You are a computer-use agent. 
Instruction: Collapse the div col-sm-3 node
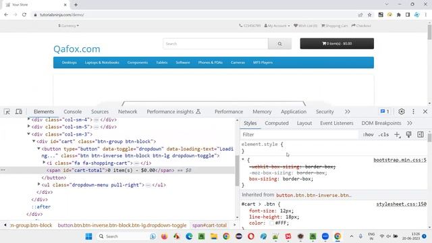[28, 134]
